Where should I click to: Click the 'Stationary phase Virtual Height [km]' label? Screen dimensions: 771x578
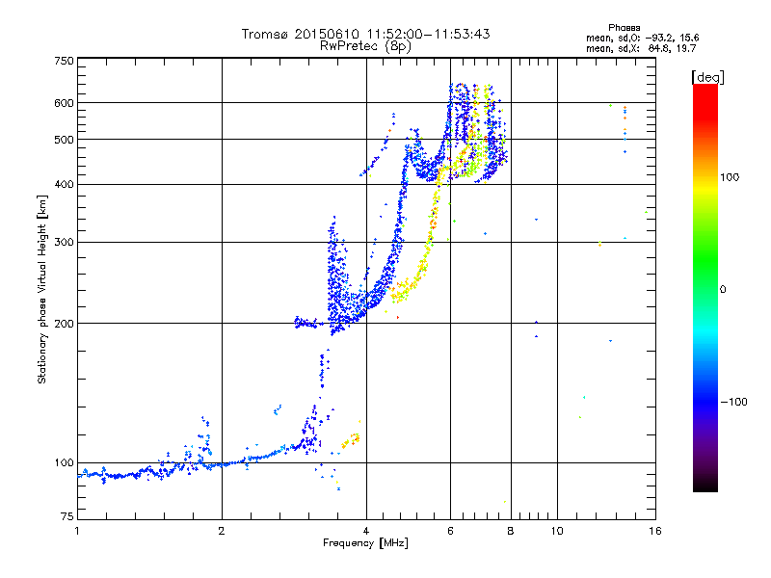pyautogui.click(x=41, y=289)
